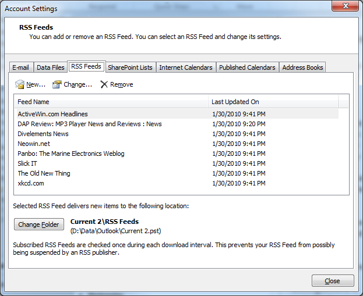Select the Slick IT feed
Viewport: 363px width, 296px height.
pyautogui.click(x=178, y=163)
